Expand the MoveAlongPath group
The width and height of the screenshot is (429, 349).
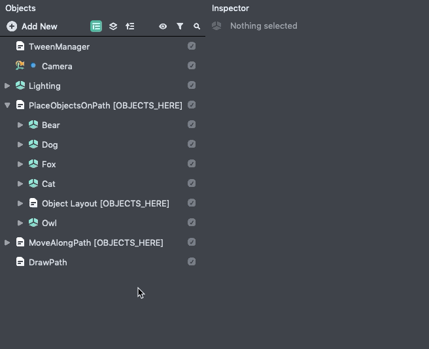(7, 242)
